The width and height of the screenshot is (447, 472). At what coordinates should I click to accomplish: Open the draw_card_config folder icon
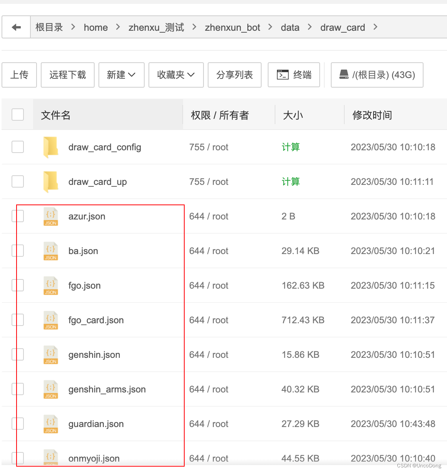50,147
